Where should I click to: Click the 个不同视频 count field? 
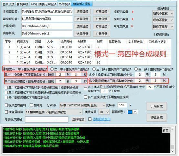(150, 87)
